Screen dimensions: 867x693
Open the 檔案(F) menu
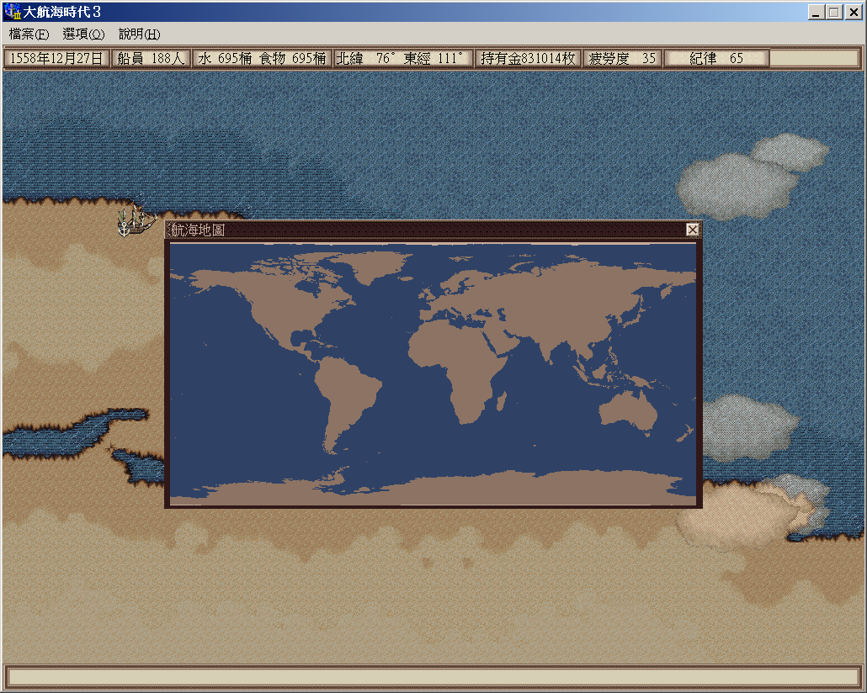click(x=29, y=34)
